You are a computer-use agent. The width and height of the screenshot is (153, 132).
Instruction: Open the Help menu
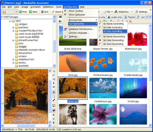[x=82, y=7]
